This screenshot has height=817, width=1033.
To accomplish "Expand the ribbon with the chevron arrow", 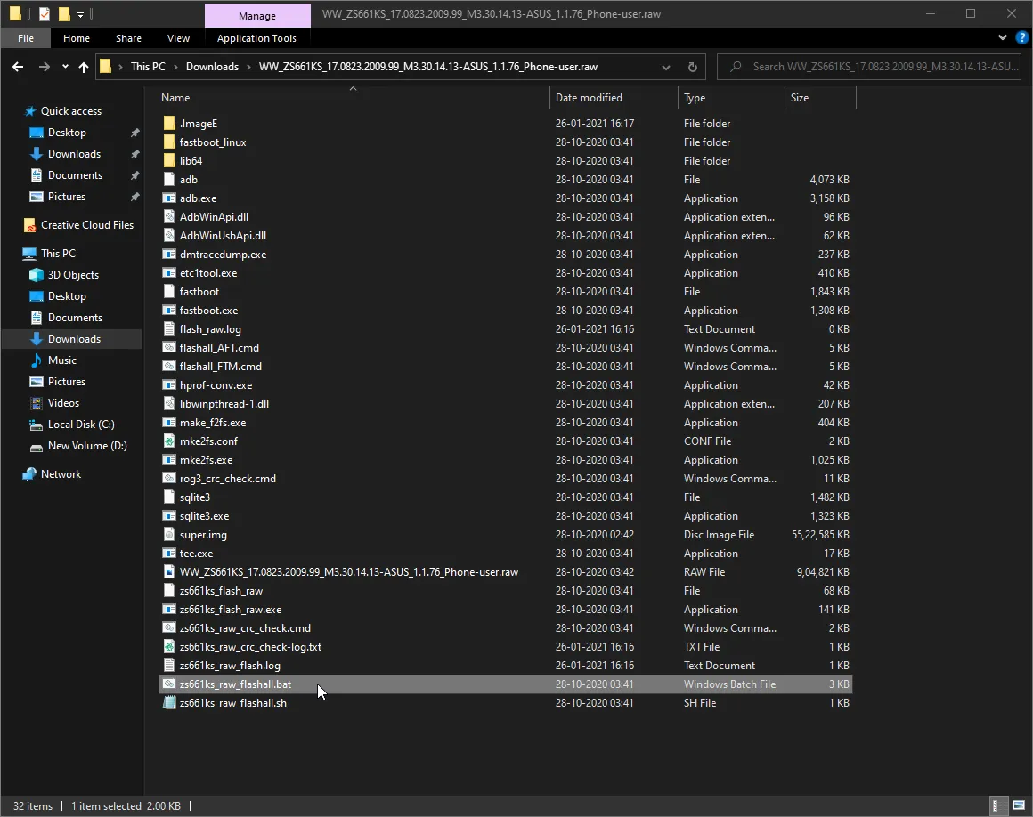I will 1003,38.
